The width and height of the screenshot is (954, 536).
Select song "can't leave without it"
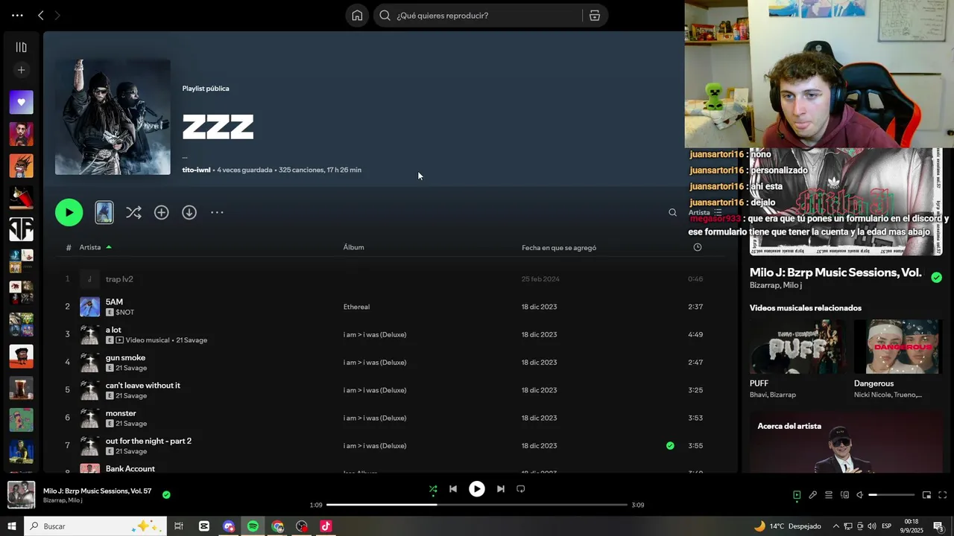click(x=142, y=385)
